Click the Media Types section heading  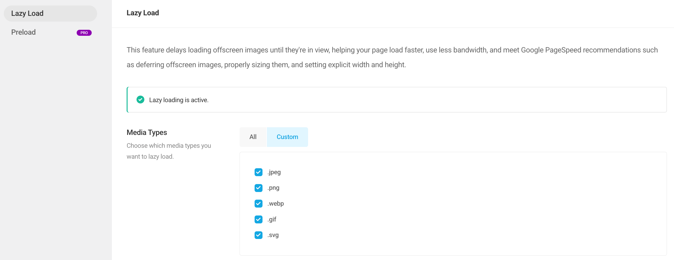click(x=147, y=132)
